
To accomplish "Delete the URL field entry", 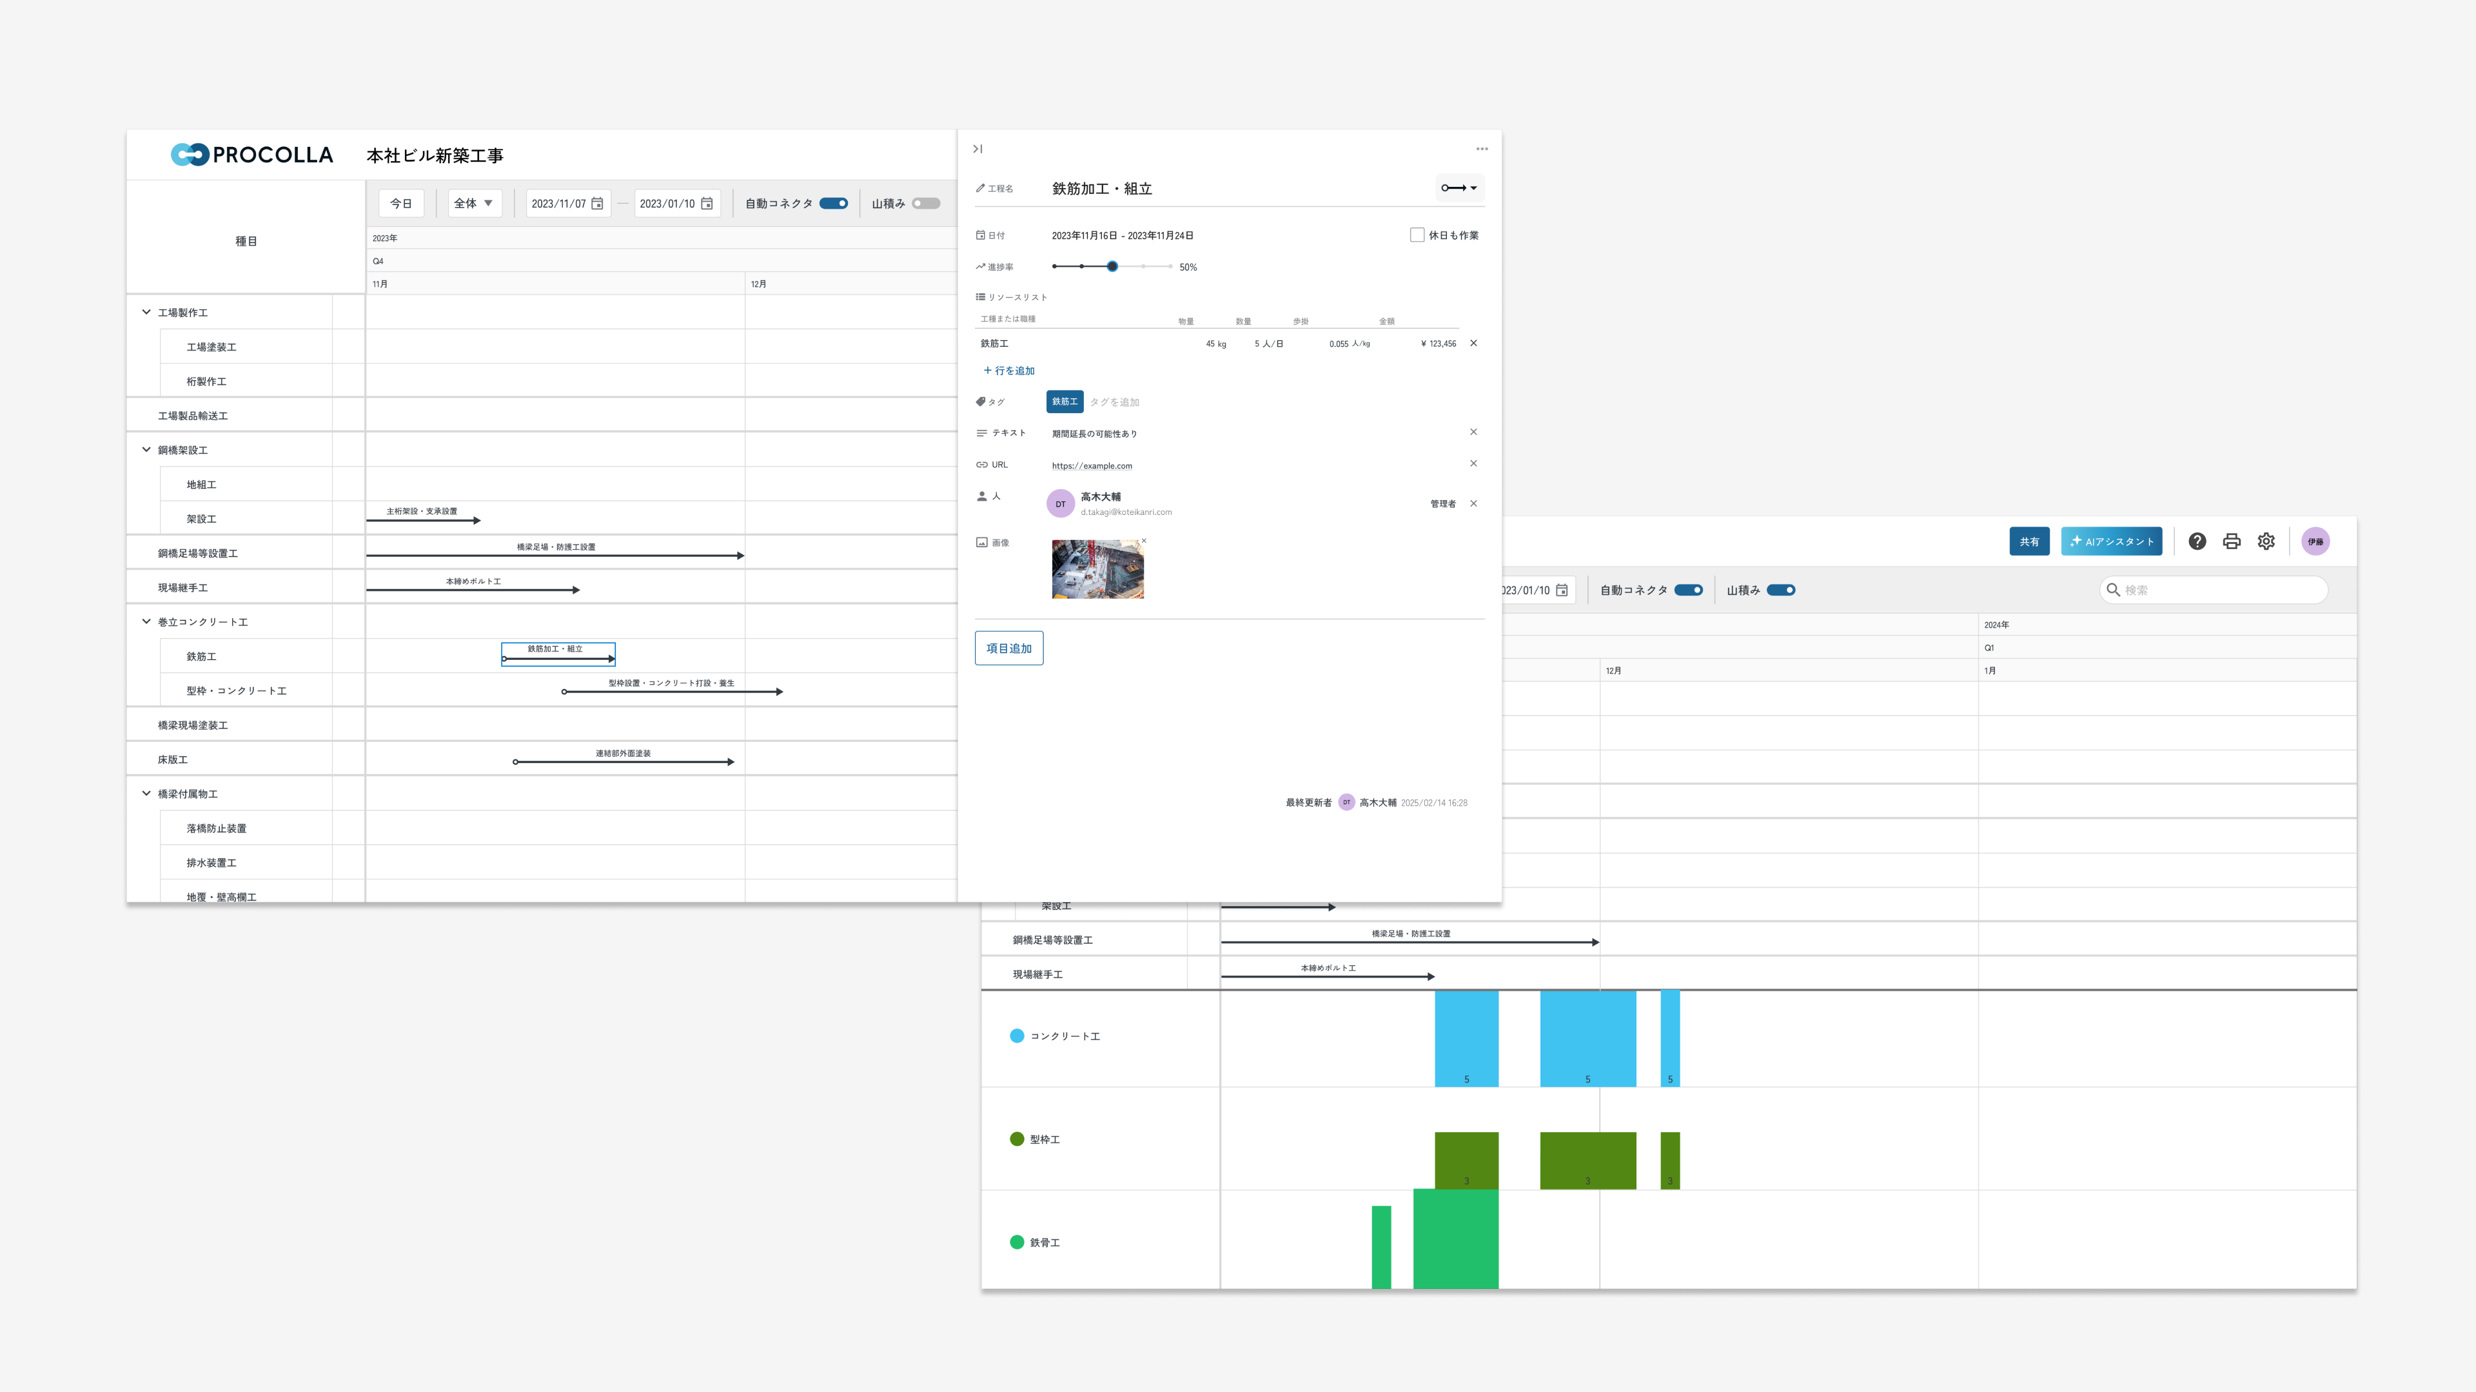I will [1473, 464].
